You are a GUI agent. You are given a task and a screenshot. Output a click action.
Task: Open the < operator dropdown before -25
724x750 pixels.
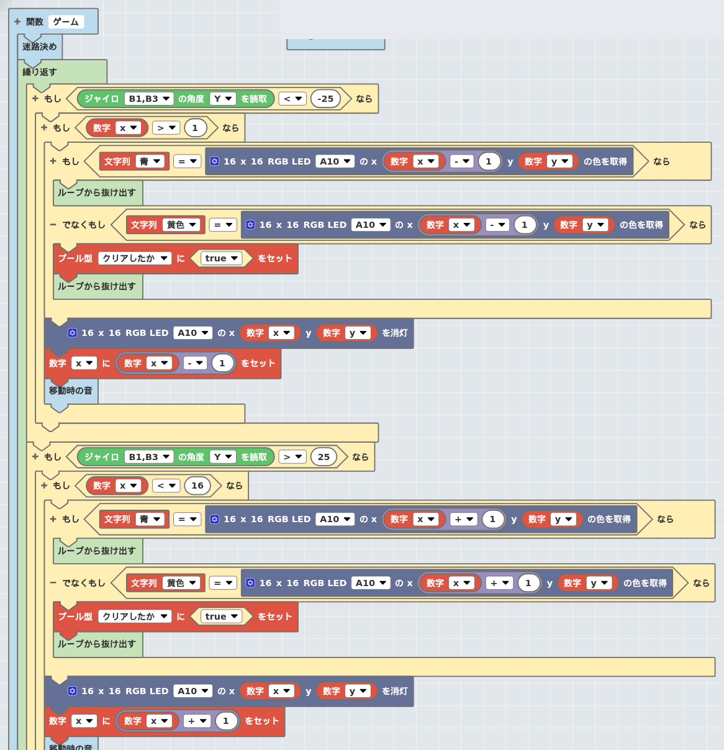click(x=292, y=99)
